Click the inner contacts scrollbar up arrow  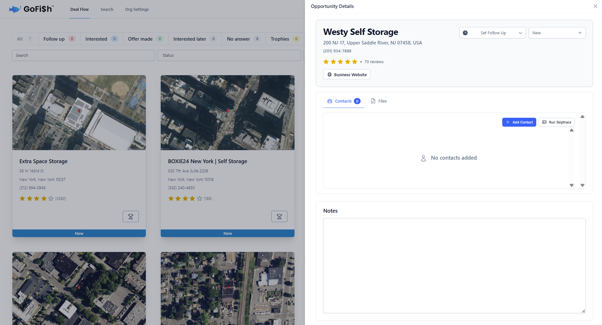(x=572, y=130)
